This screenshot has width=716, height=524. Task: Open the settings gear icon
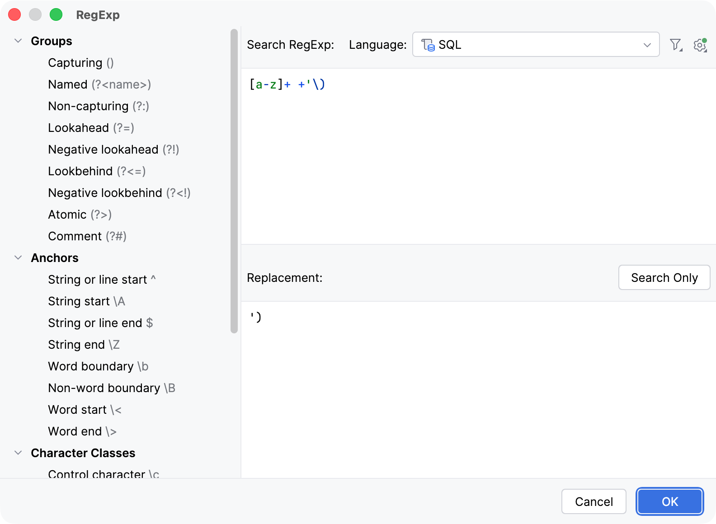(x=700, y=45)
